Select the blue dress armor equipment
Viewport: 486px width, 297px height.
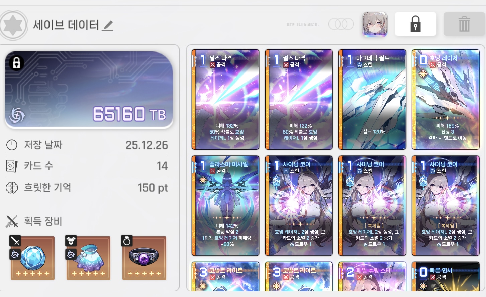pyautogui.click(x=88, y=258)
